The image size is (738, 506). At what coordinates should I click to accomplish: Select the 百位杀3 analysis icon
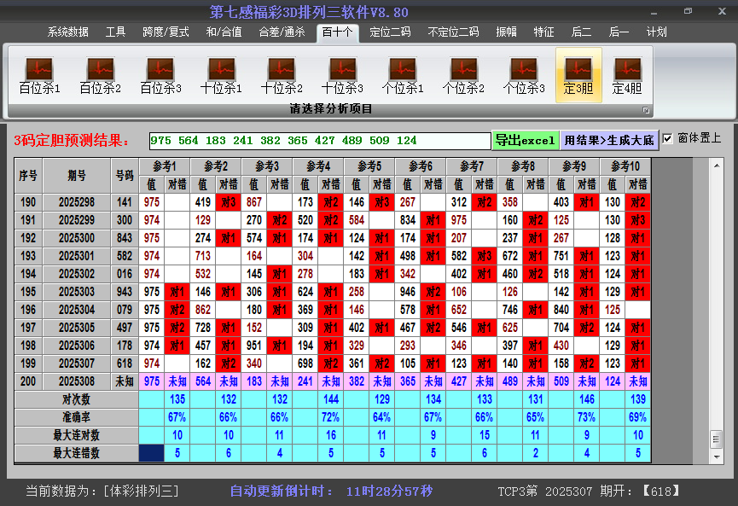point(160,75)
